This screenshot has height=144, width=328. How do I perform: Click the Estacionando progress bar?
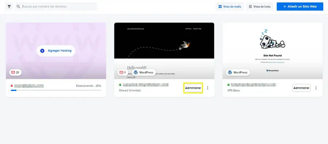click(x=56, y=90)
